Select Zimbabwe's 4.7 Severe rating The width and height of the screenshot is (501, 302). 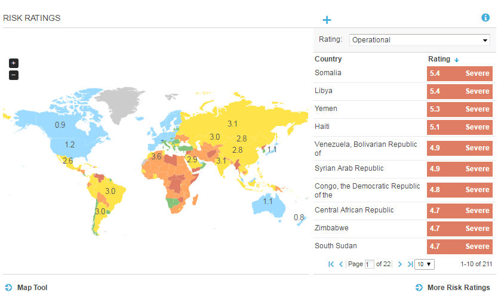(459, 229)
